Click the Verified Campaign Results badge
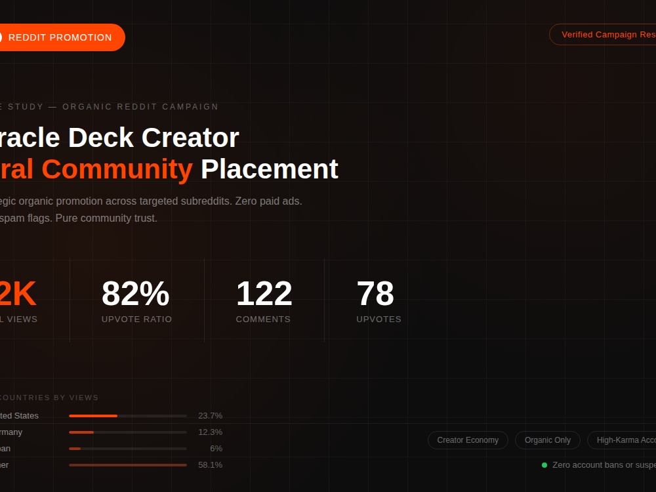 [603, 34]
